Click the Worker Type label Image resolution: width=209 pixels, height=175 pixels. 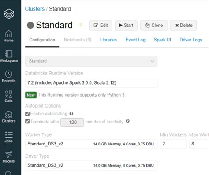point(38,134)
